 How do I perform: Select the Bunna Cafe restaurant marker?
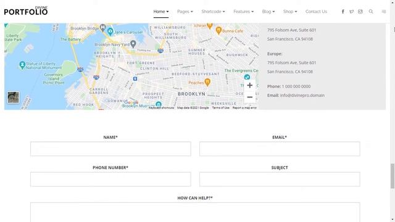(218, 31)
